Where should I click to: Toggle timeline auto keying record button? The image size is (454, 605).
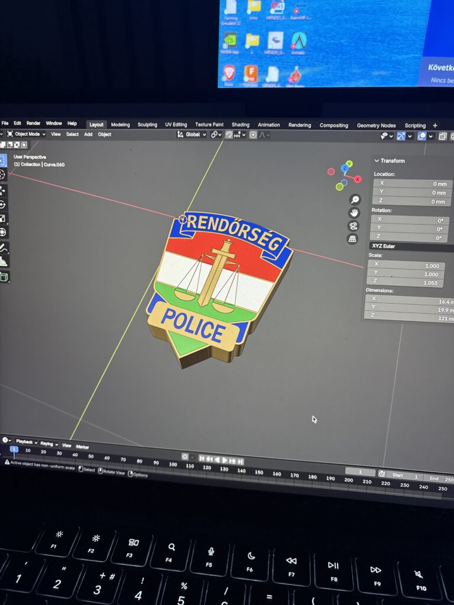184,457
